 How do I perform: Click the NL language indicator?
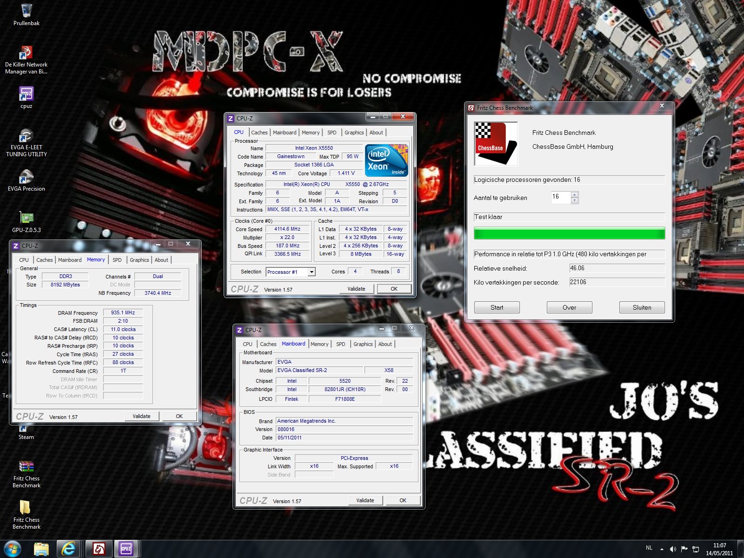click(x=649, y=548)
